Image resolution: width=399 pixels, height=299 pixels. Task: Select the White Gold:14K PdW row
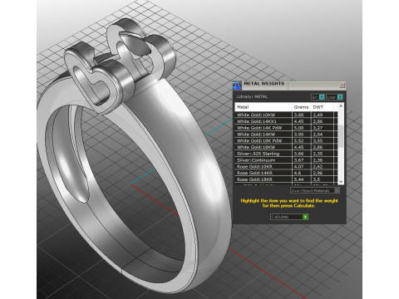(286, 128)
